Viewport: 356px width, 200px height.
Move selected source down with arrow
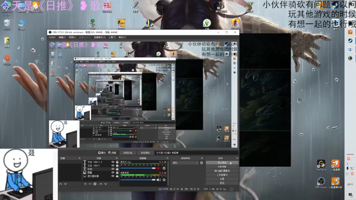click(x=105, y=184)
